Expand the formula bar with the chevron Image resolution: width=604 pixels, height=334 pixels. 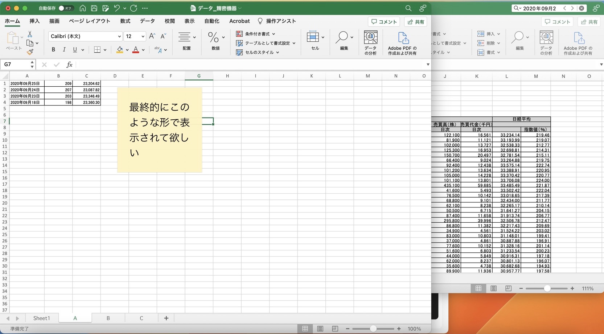pyautogui.click(x=428, y=65)
